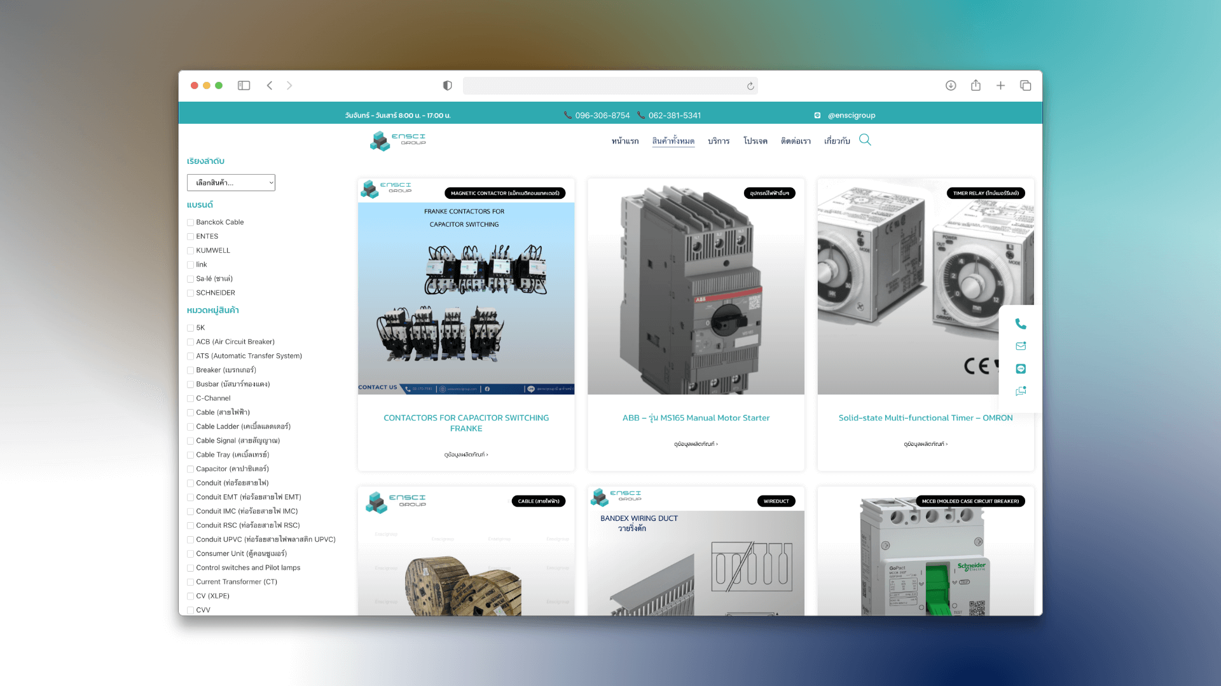The image size is (1221, 686).
Task: Enable the Capacitor category checkbox
Action: pos(190,469)
